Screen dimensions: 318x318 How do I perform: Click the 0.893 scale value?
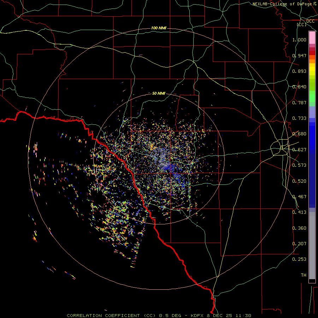299,71
